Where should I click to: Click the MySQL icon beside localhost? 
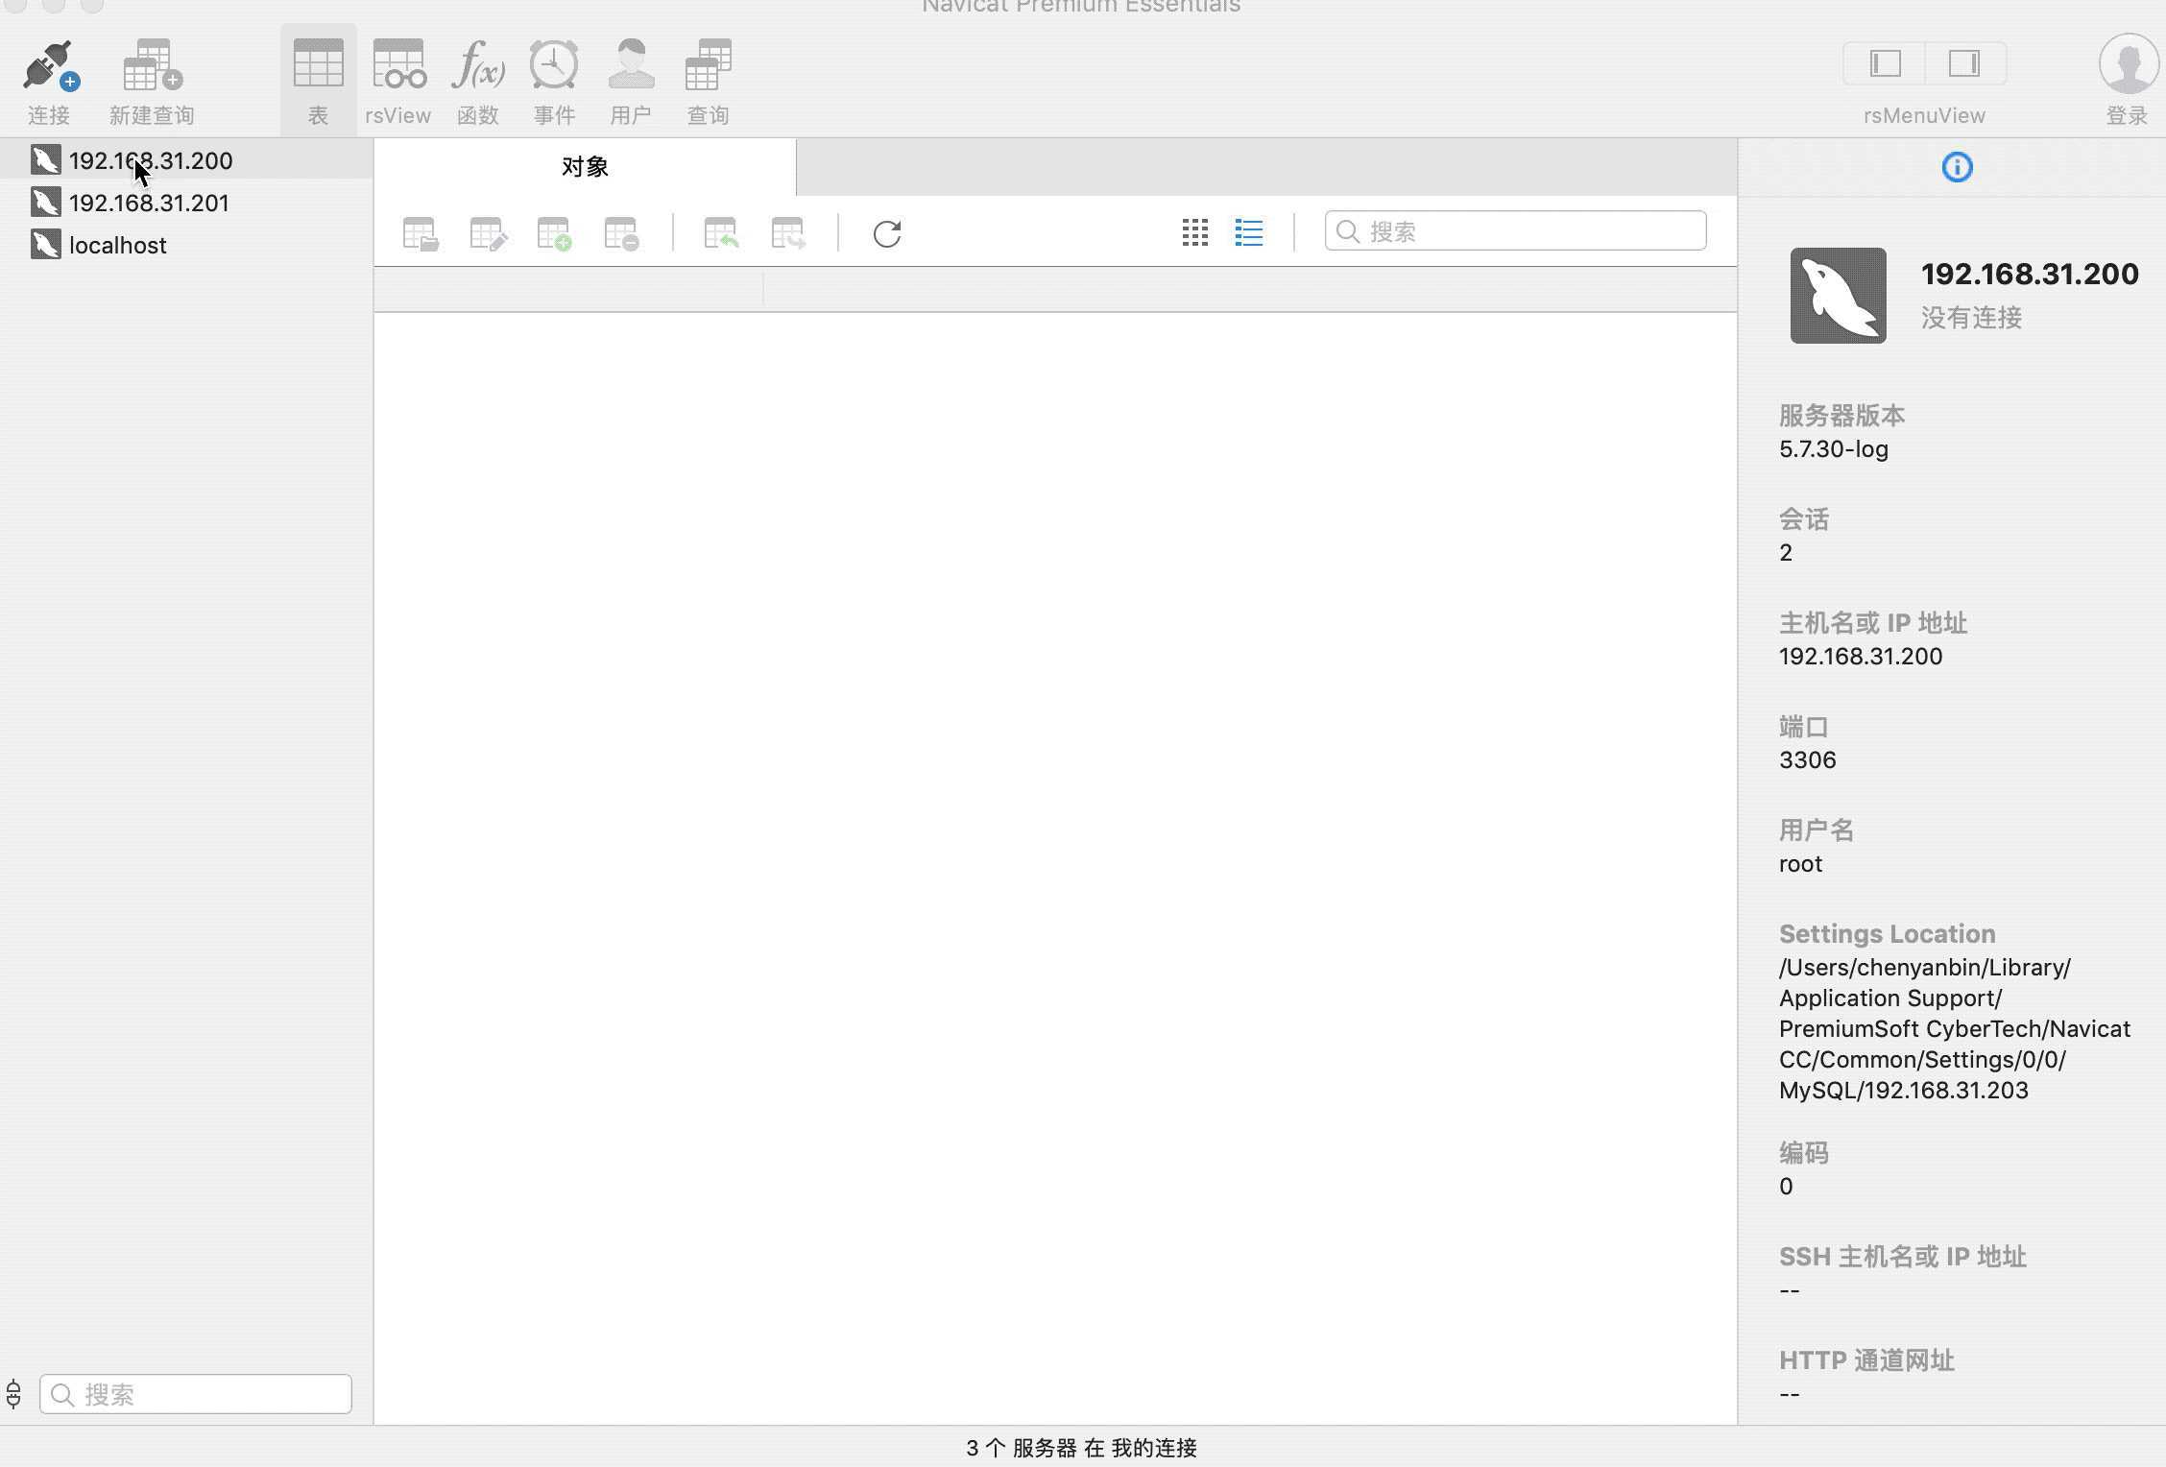pos(45,245)
